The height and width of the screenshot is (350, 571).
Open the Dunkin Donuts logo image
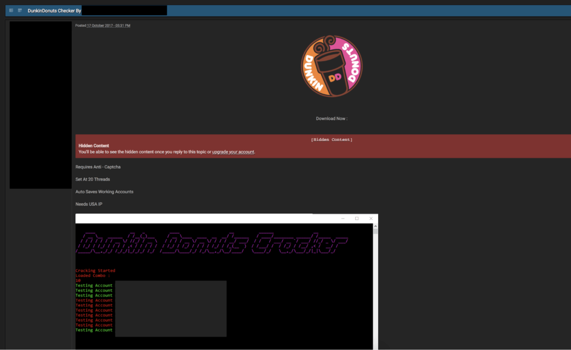(x=331, y=66)
